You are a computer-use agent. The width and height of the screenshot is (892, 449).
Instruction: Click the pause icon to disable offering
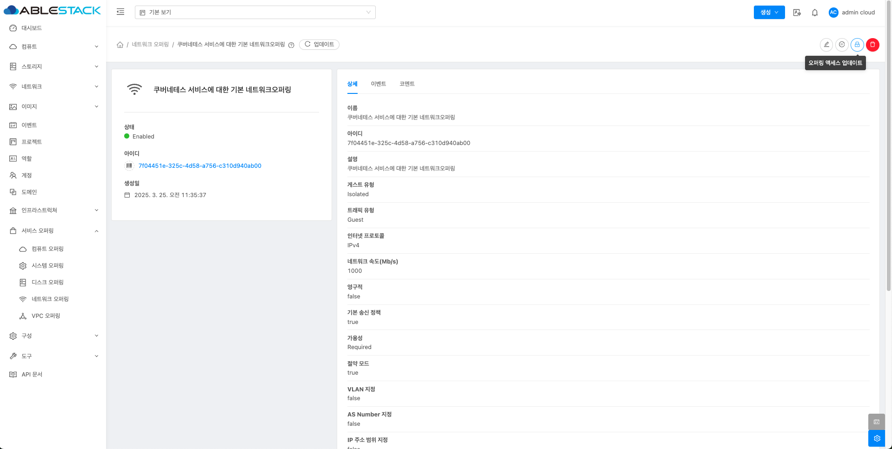tap(842, 45)
